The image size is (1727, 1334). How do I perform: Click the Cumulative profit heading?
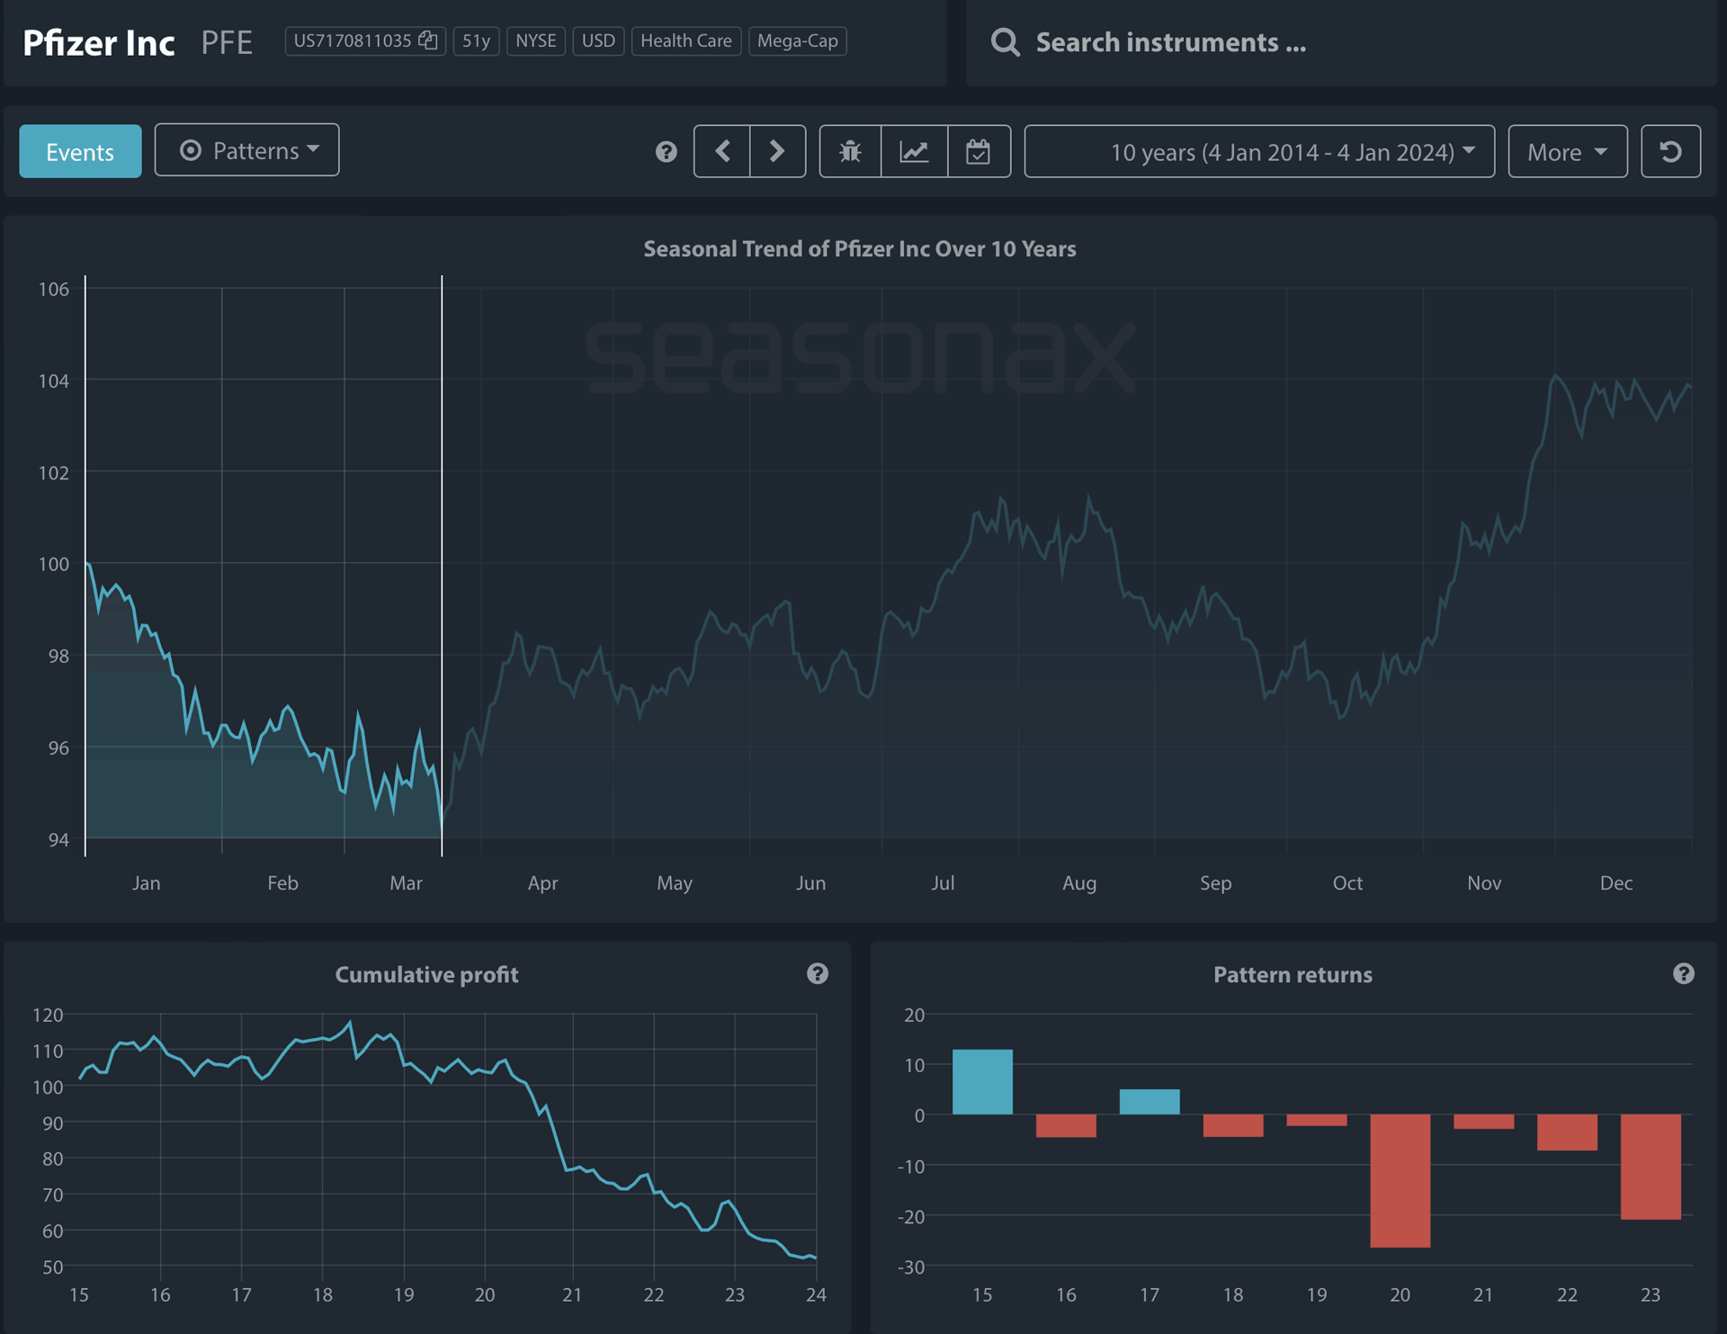(426, 974)
